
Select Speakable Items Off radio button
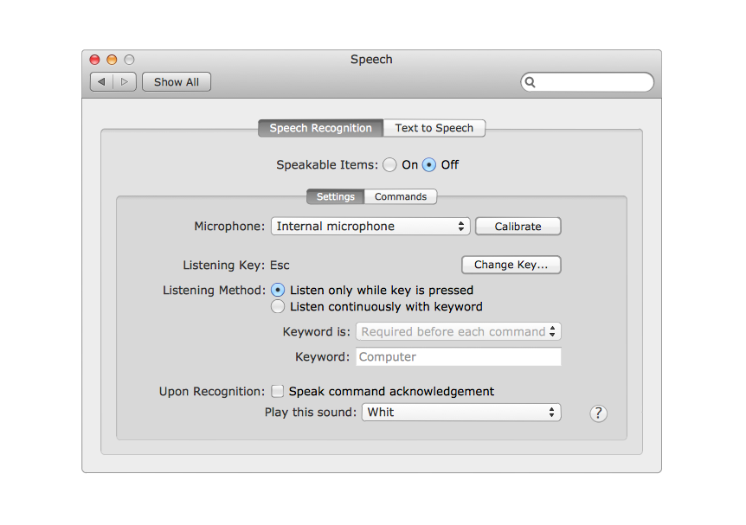pos(429,164)
